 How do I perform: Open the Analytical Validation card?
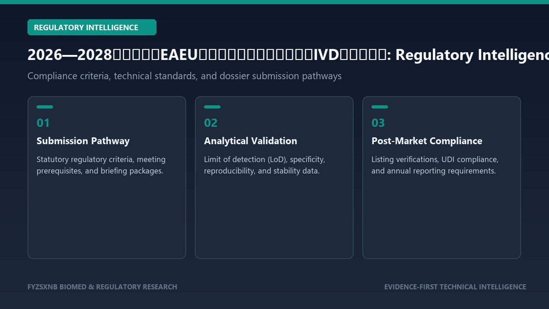coord(274,178)
